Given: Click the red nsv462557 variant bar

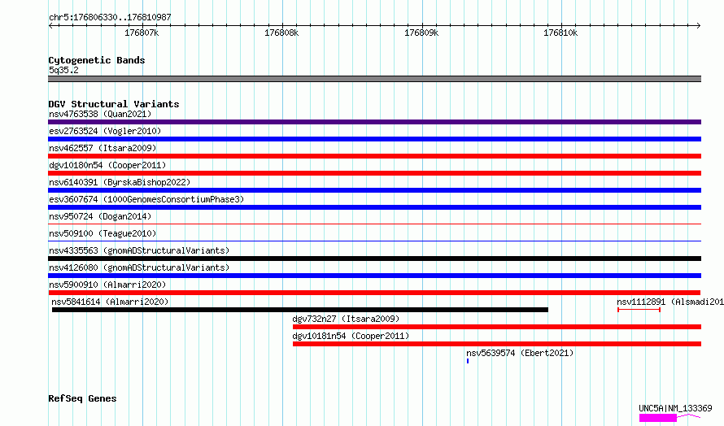Looking at the screenshot, I should coord(374,156).
